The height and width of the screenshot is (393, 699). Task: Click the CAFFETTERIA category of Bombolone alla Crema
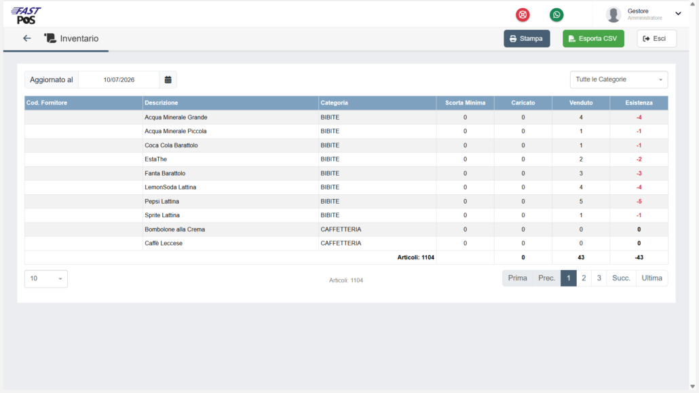(x=341, y=229)
